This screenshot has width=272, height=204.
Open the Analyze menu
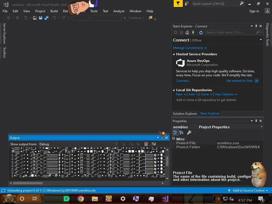click(119, 11)
